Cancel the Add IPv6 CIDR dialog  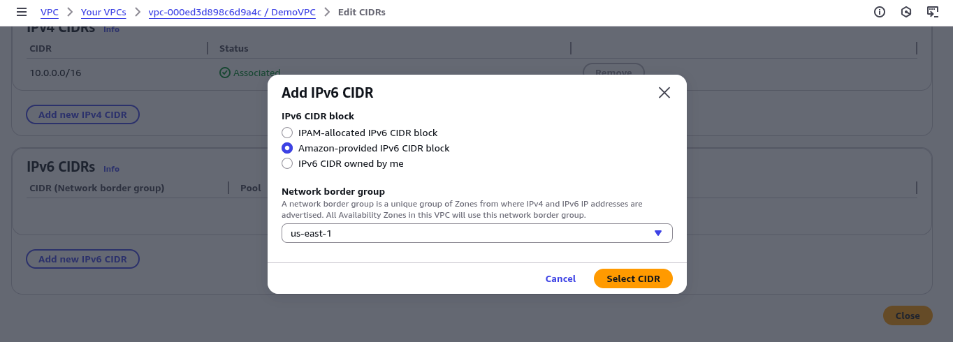tap(560, 278)
